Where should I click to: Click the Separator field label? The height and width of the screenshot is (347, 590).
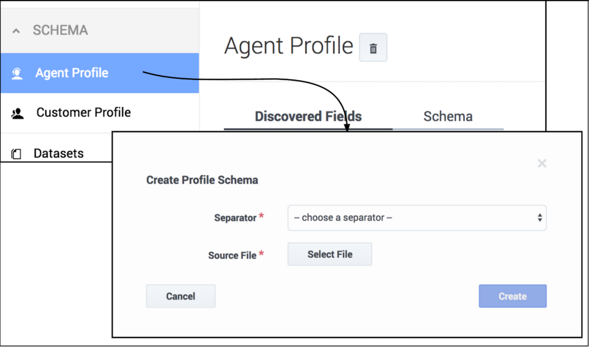click(x=236, y=218)
